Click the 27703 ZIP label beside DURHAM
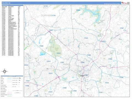 click(x=54, y=15)
